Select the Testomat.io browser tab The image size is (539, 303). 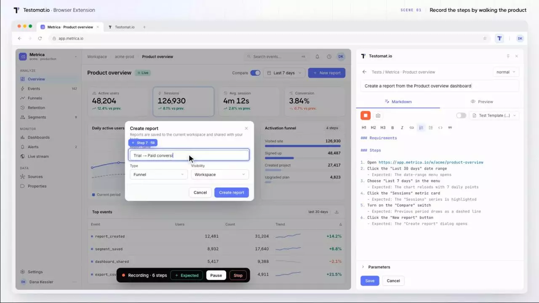121,27
